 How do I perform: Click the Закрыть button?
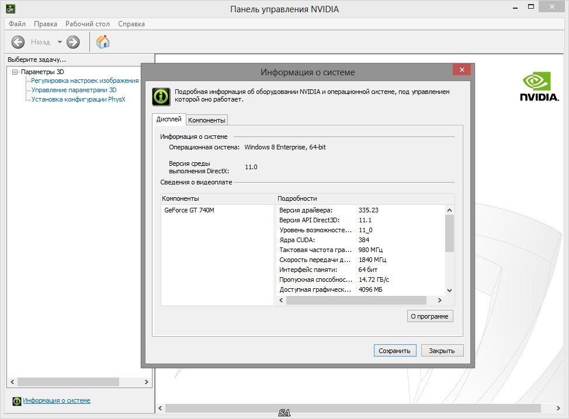point(442,351)
